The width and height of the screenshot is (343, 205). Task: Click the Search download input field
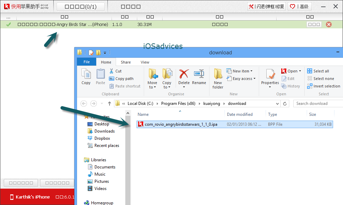coord(318,104)
